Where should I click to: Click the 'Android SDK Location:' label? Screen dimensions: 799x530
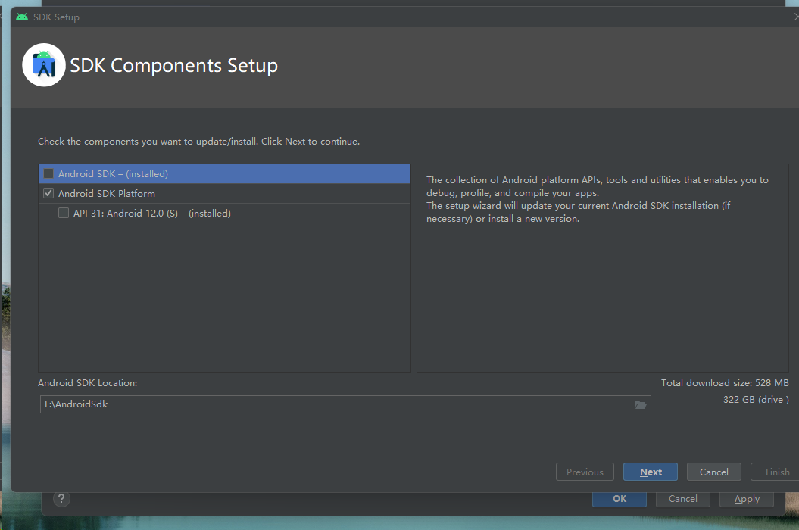point(88,382)
